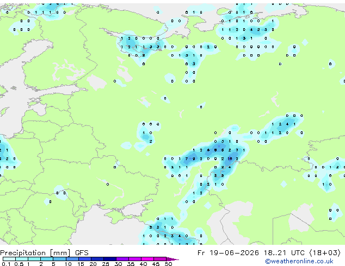Select the 5–10 mm legend color swatch
Image resolution: width=345 pixels, height=266 pixels.
coord(59,259)
